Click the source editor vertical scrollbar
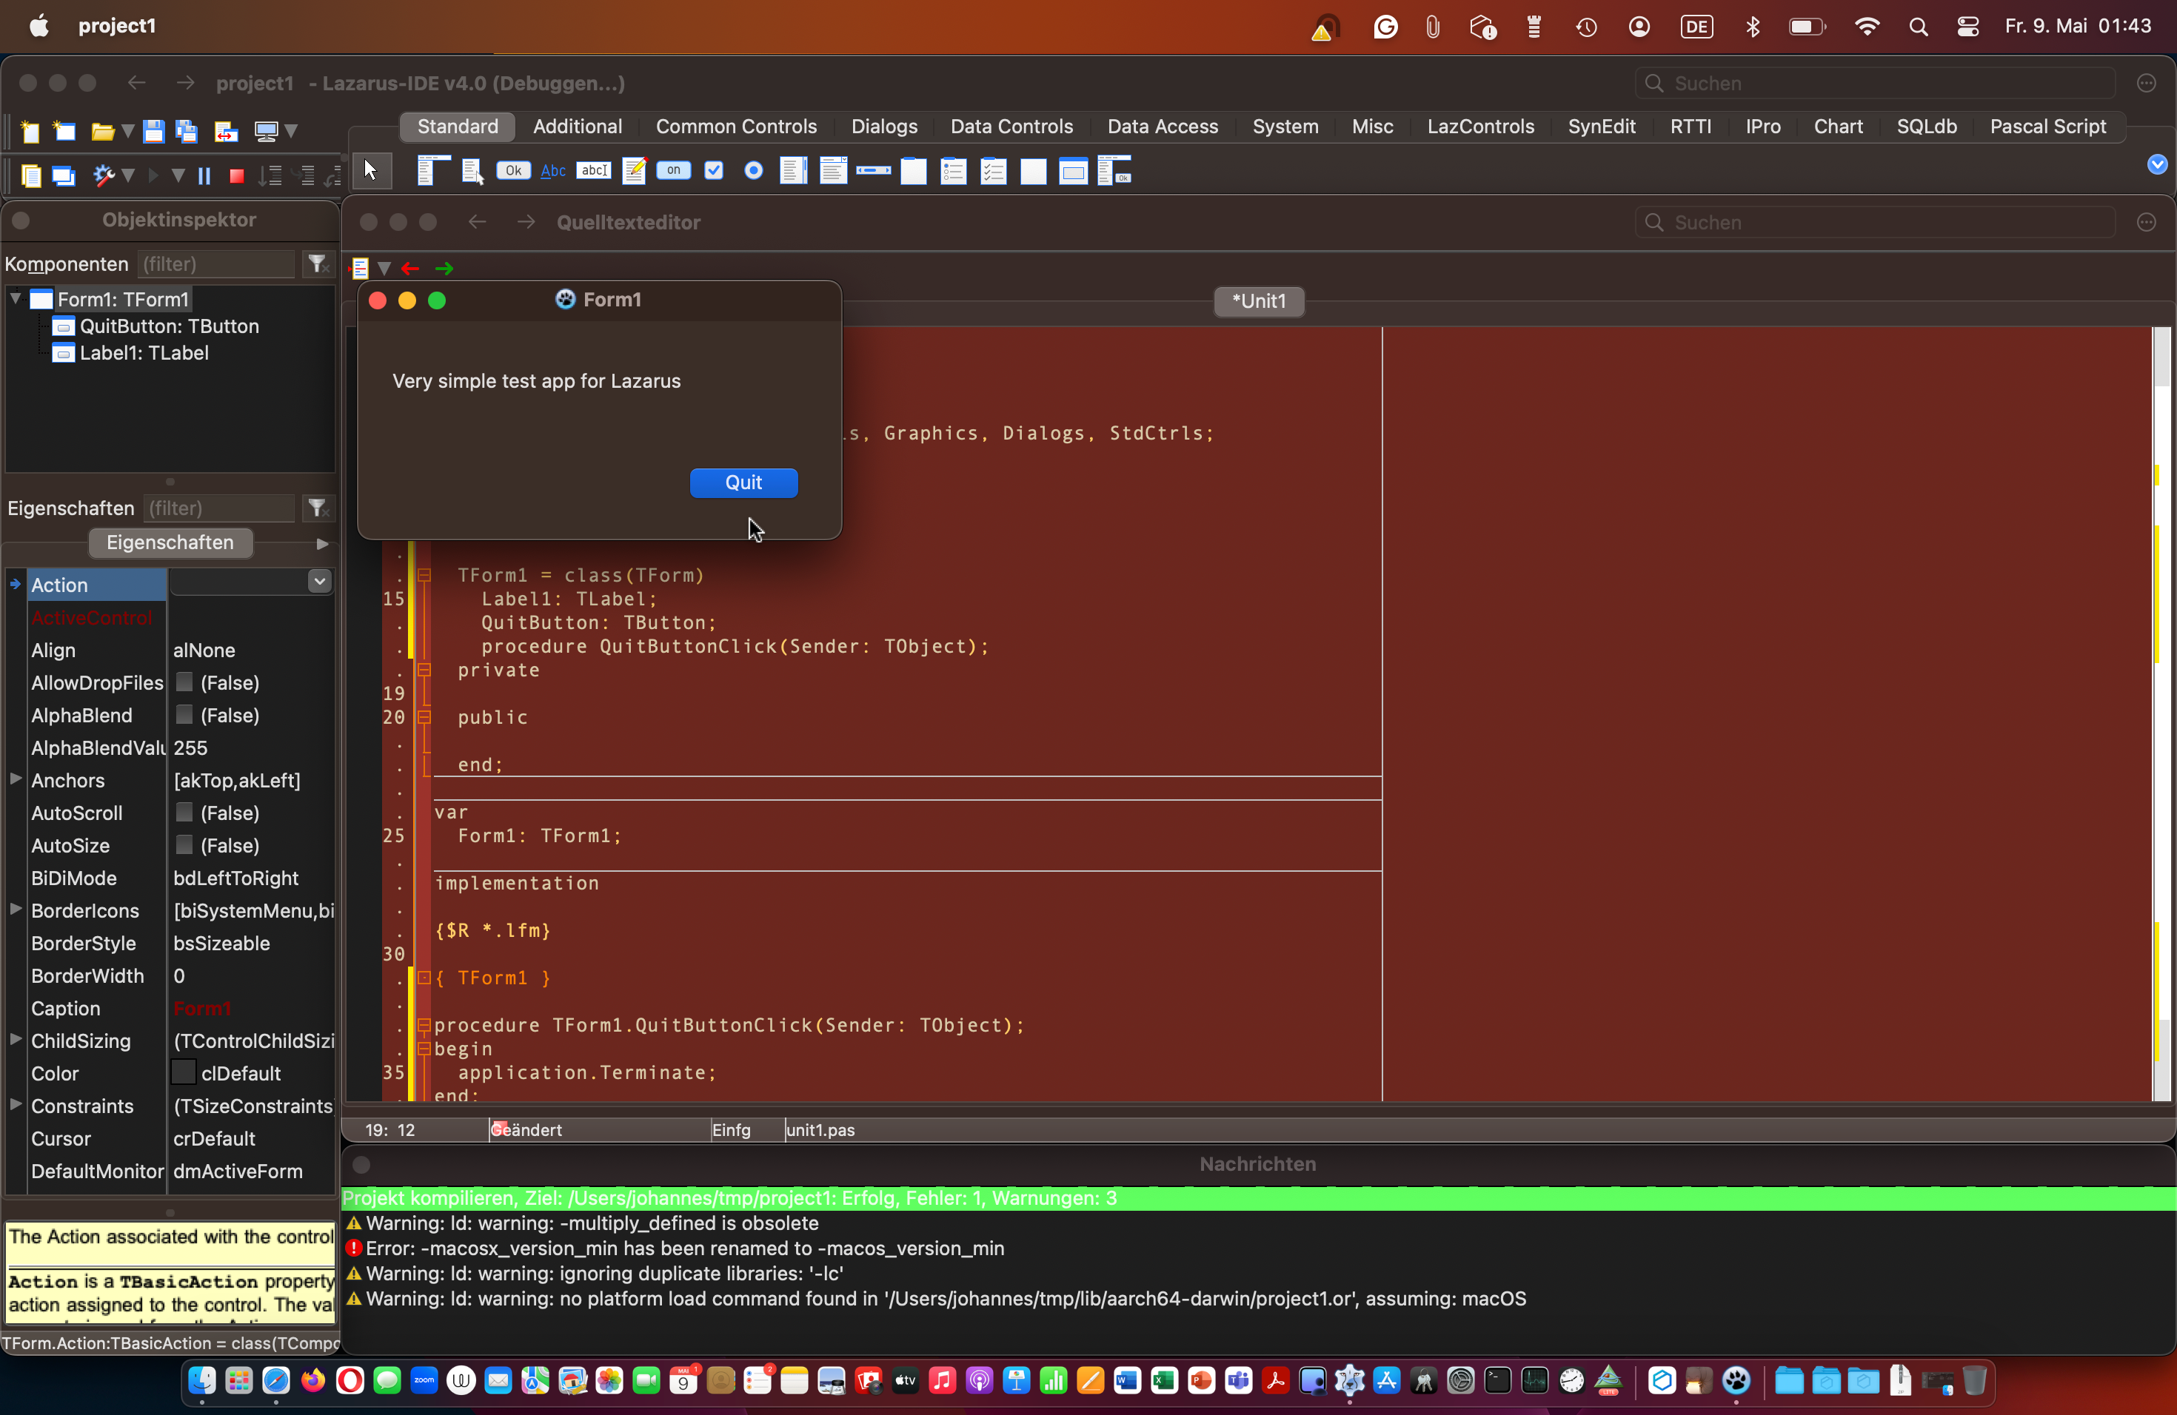 coord(2161,713)
